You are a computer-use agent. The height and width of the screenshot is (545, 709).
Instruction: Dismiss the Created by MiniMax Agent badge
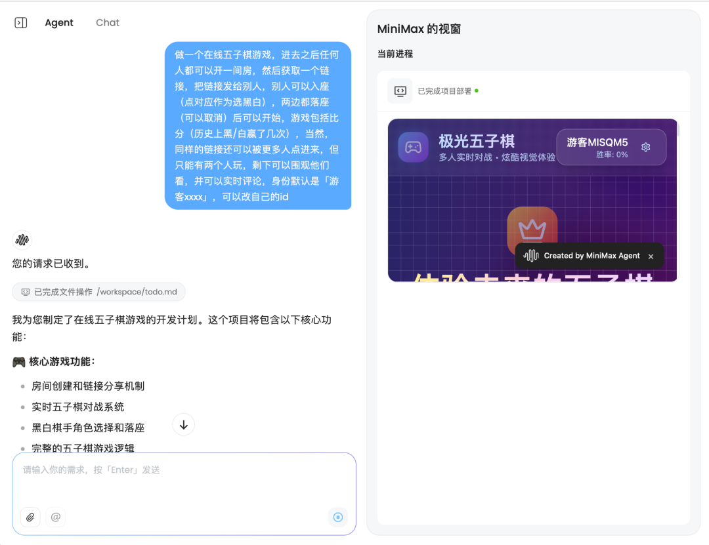click(651, 256)
